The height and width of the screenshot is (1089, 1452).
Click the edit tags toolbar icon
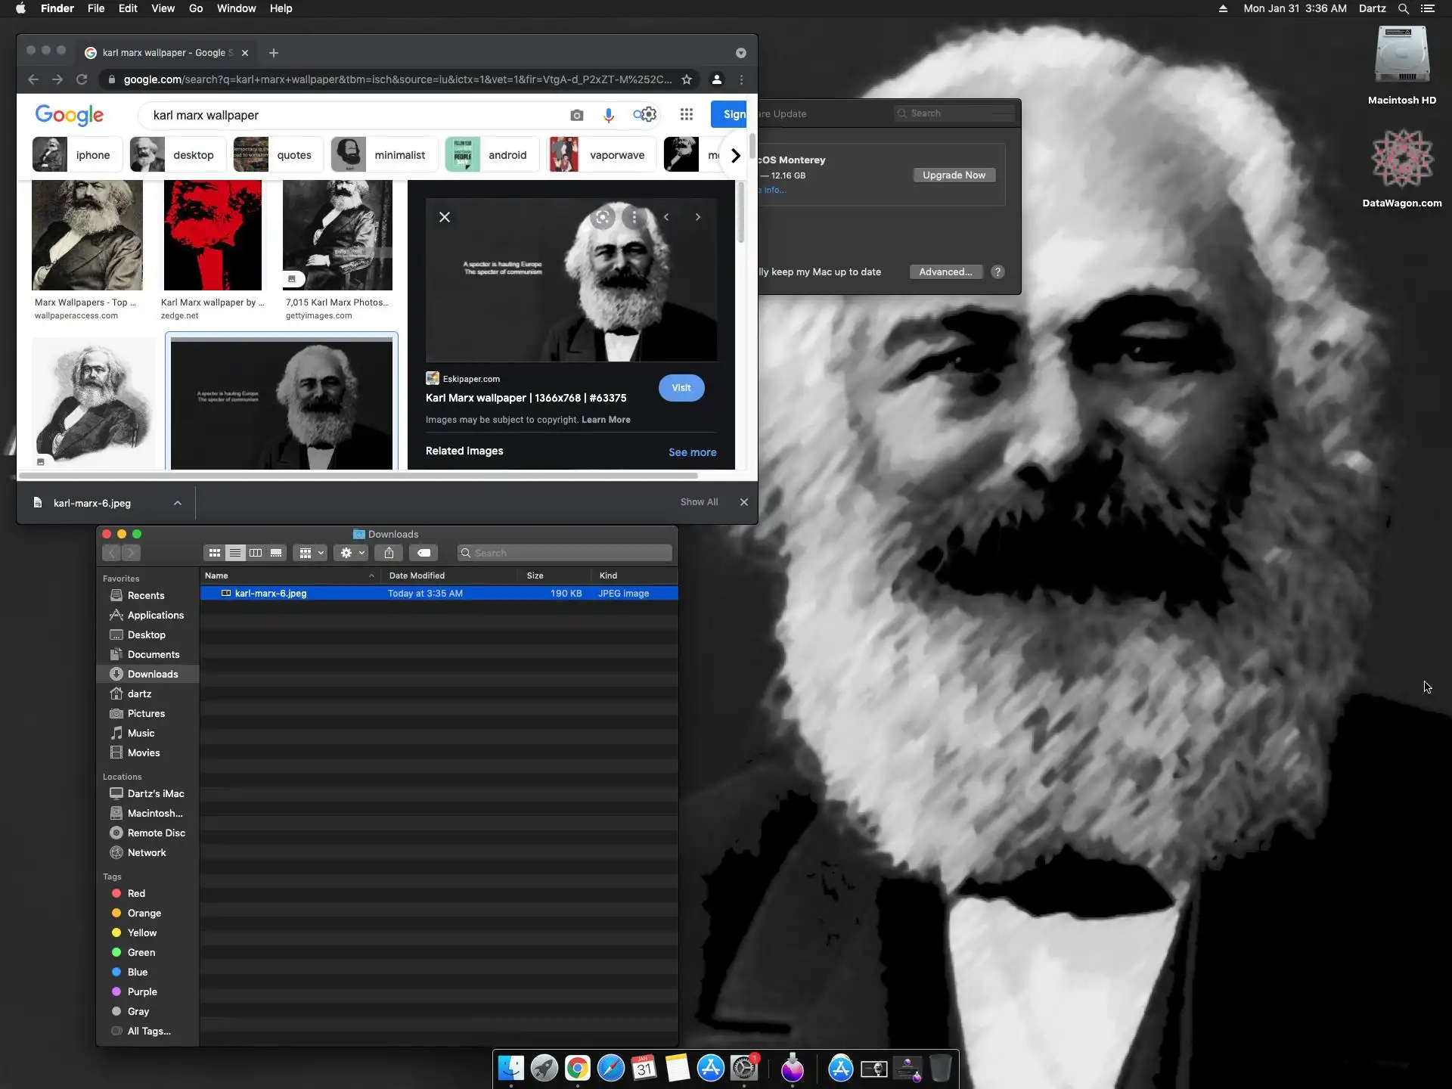tap(423, 553)
